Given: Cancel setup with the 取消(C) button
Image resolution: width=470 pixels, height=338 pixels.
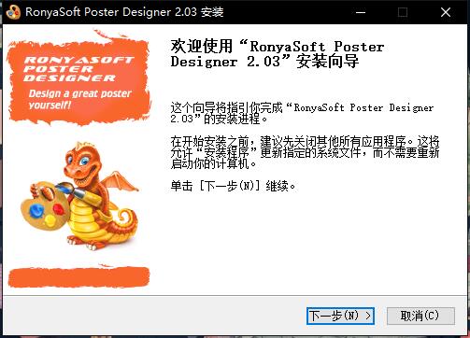Looking at the screenshot, I should pos(420,316).
